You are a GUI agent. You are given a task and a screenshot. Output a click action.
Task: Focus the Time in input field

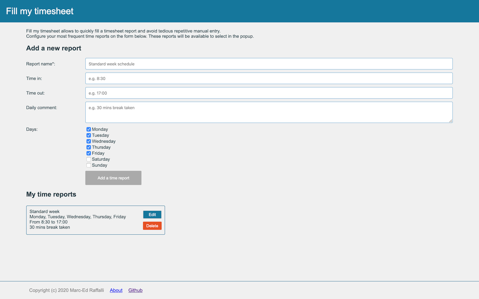269,78
